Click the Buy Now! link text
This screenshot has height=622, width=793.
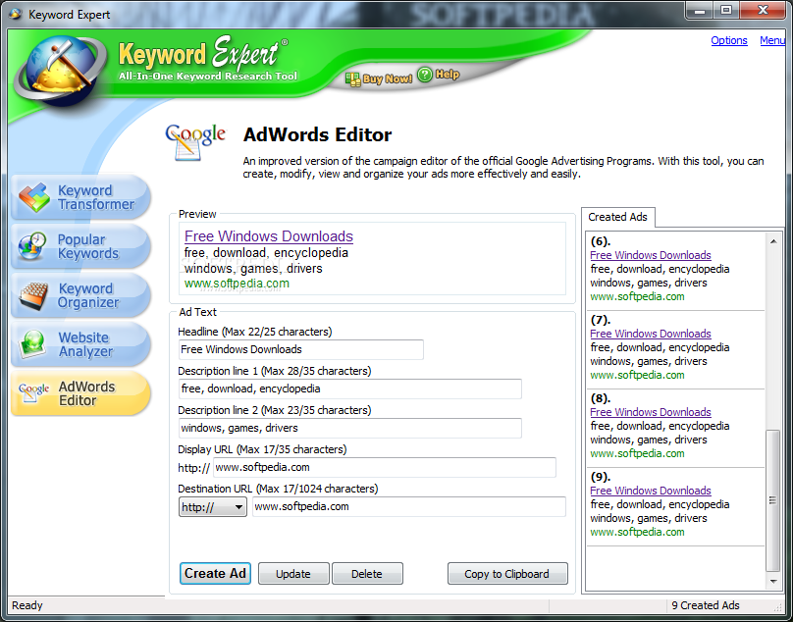click(388, 78)
